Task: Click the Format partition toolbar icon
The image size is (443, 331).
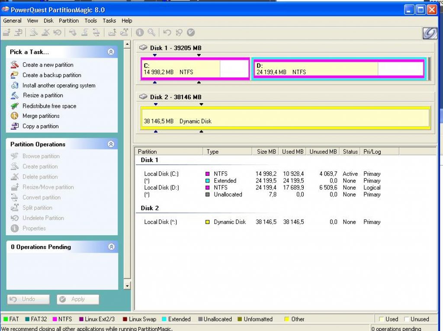Action: point(84,32)
